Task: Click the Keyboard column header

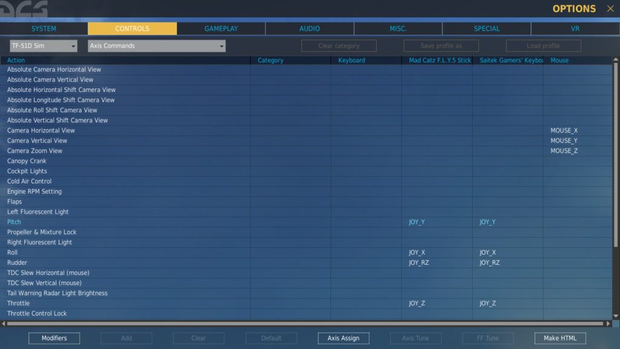Action: point(351,60)
